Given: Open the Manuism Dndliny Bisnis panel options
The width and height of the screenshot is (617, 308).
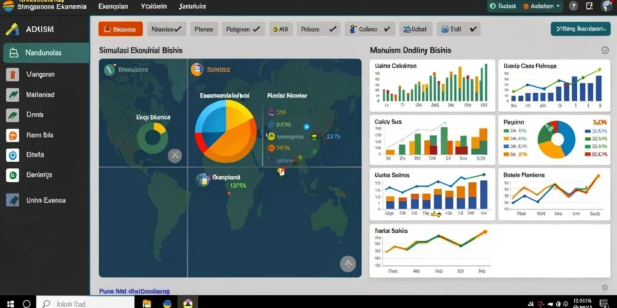Looking at the screenshot, I should tap(605, 51).
